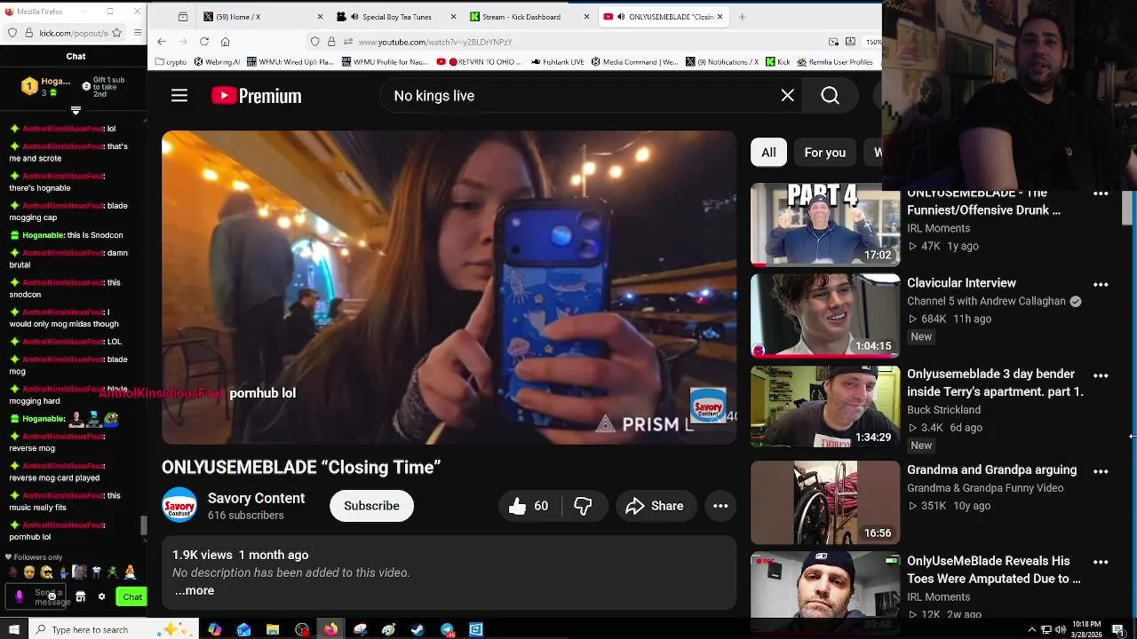This screenshot has height=639, width=1137.
Task: Subscribe to Savory Content
Action: pos(371,506)
